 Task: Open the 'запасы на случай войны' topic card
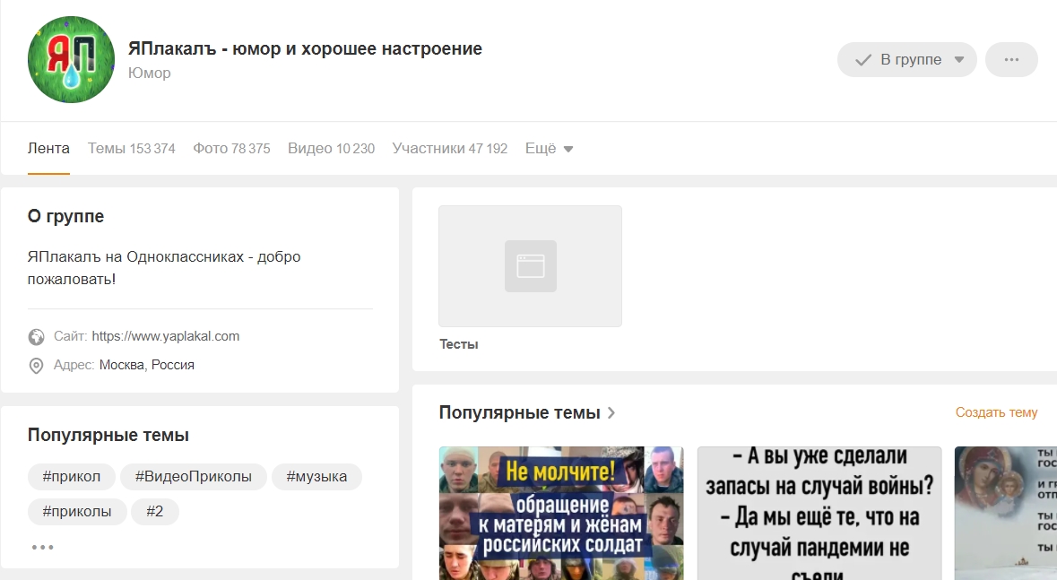pos(819,514)
